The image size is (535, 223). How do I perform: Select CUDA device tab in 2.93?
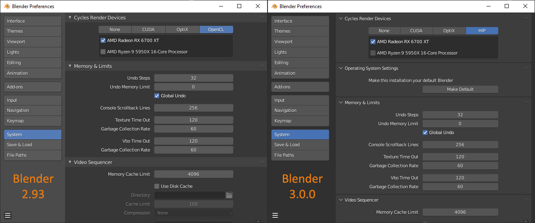click(x=149, y=29)
